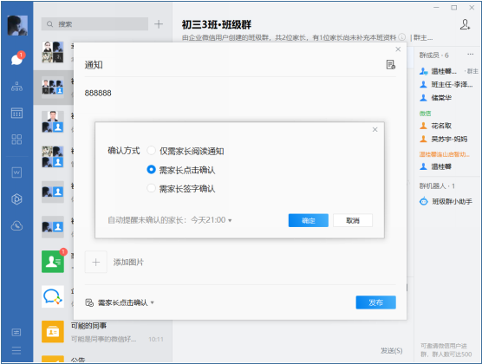The image size is (482, 364).
Task: Click the 初三3班·班级群 chat title
Action: [217, 24]
